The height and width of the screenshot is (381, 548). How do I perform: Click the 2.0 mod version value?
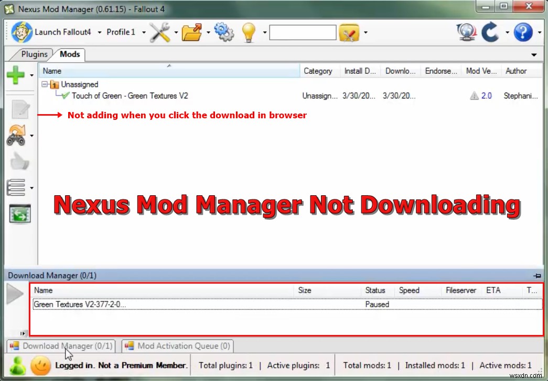[x=487, y=96]
